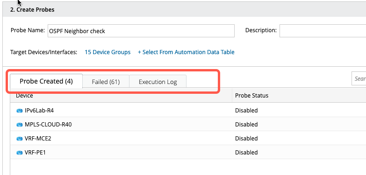Click the VRF-PE1 router icon
Image resolution: width=366 pixels, height=175 pixels.
coord(19,153)
